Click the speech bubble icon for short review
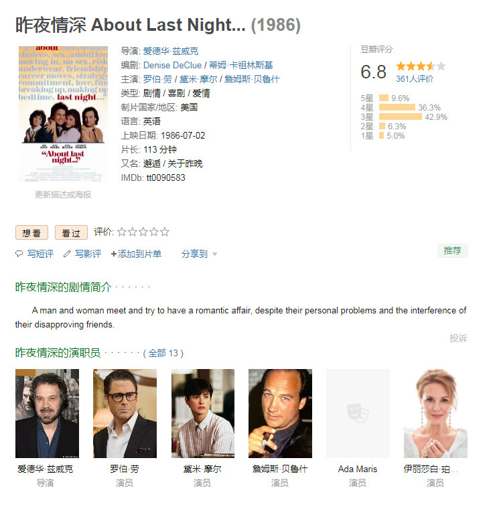 tap(19, 254)
